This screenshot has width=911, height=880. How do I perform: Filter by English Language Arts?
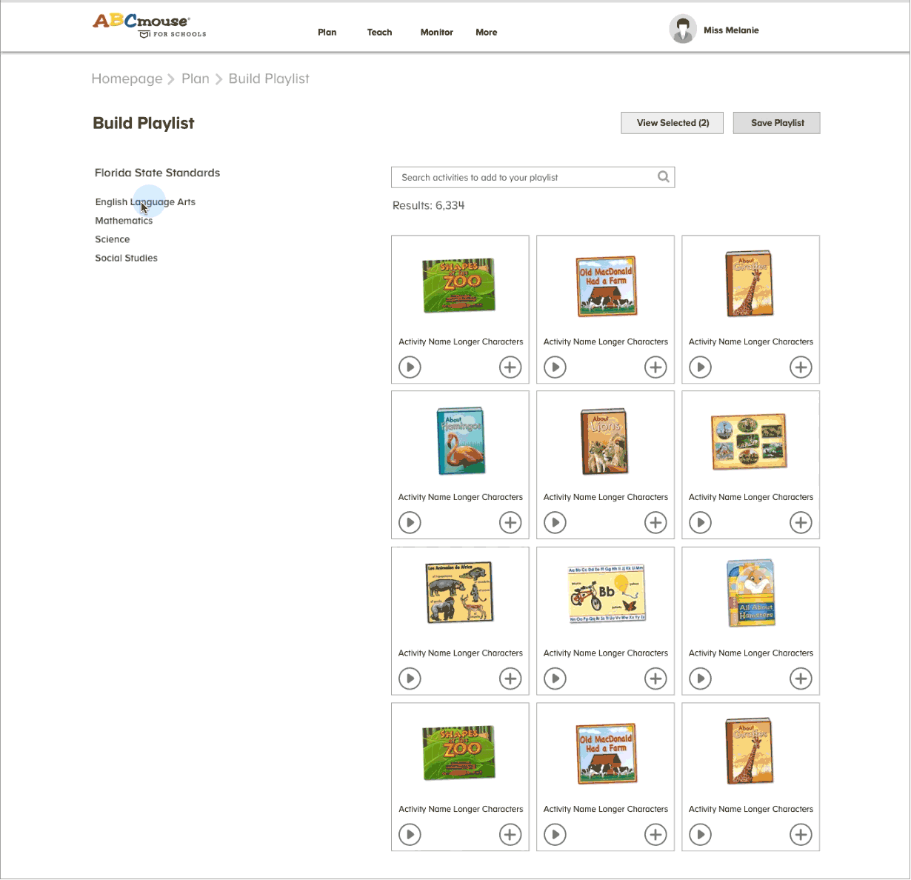(145, 202)
